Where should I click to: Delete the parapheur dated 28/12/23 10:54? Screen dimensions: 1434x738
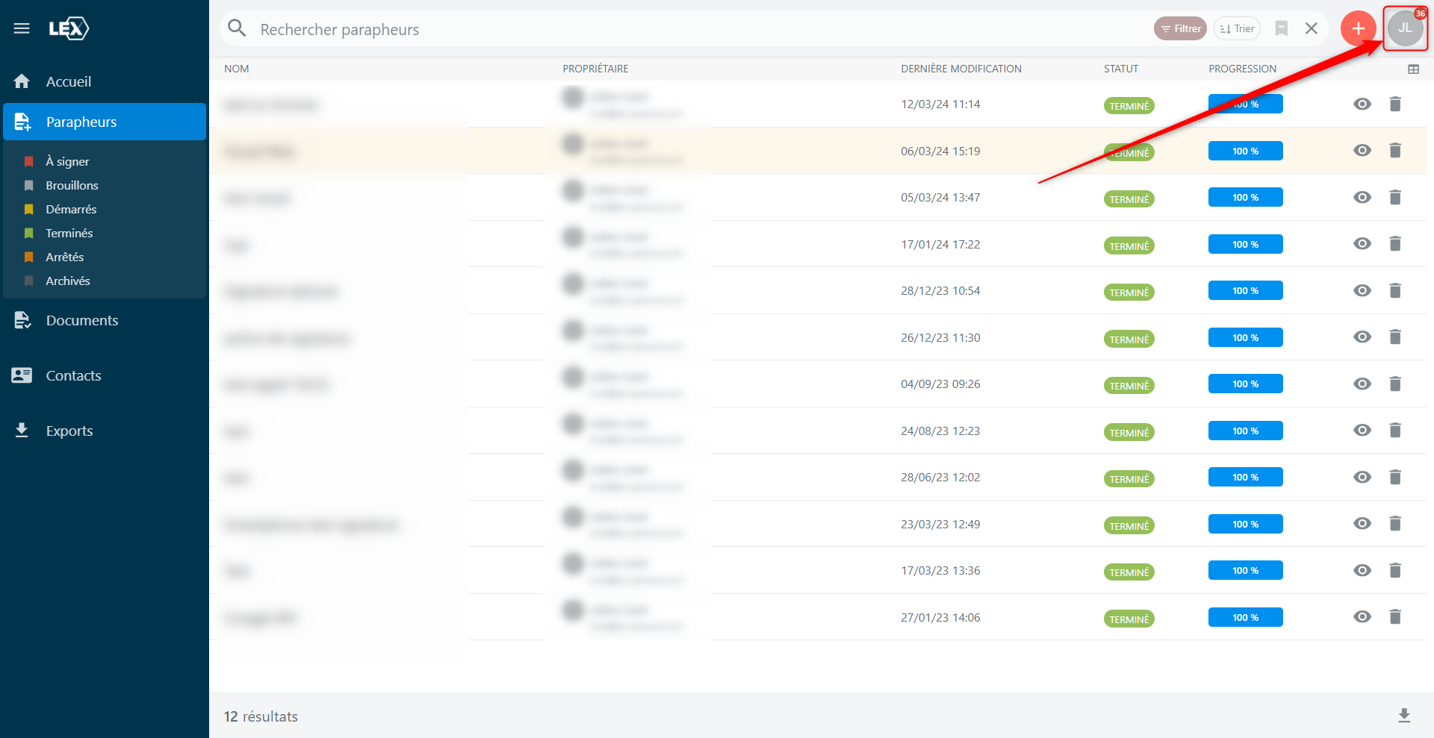(x=1394, y=291)
